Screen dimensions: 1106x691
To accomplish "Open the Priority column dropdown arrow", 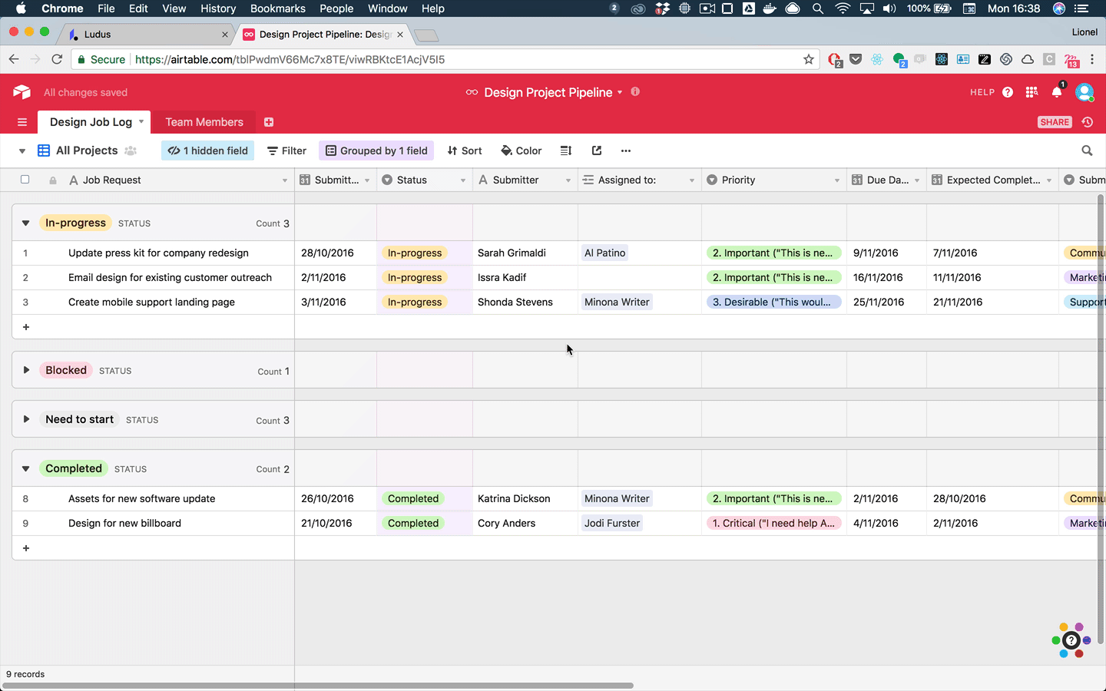I will [x=836, y=180].
